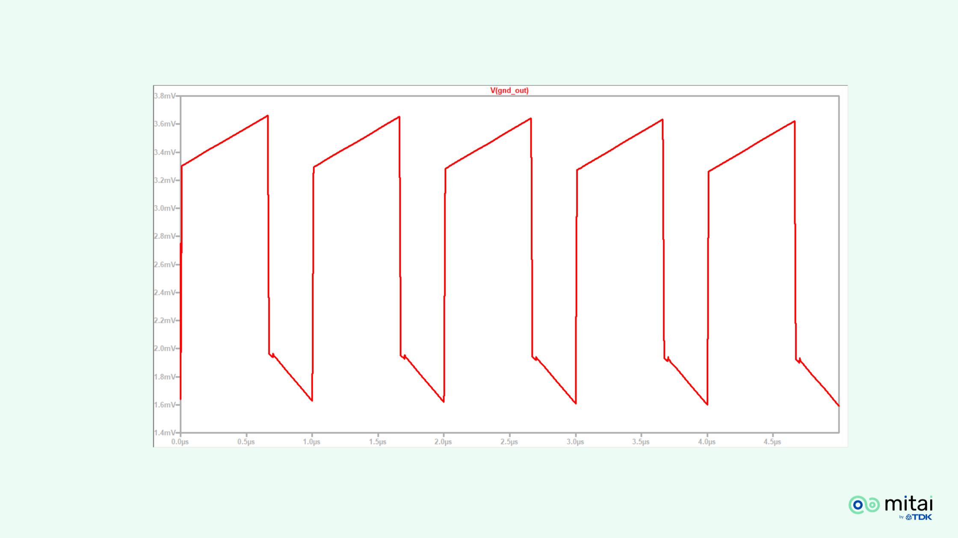
Task: Click the V(gnd_out) trace label
Action: [509, 91]
